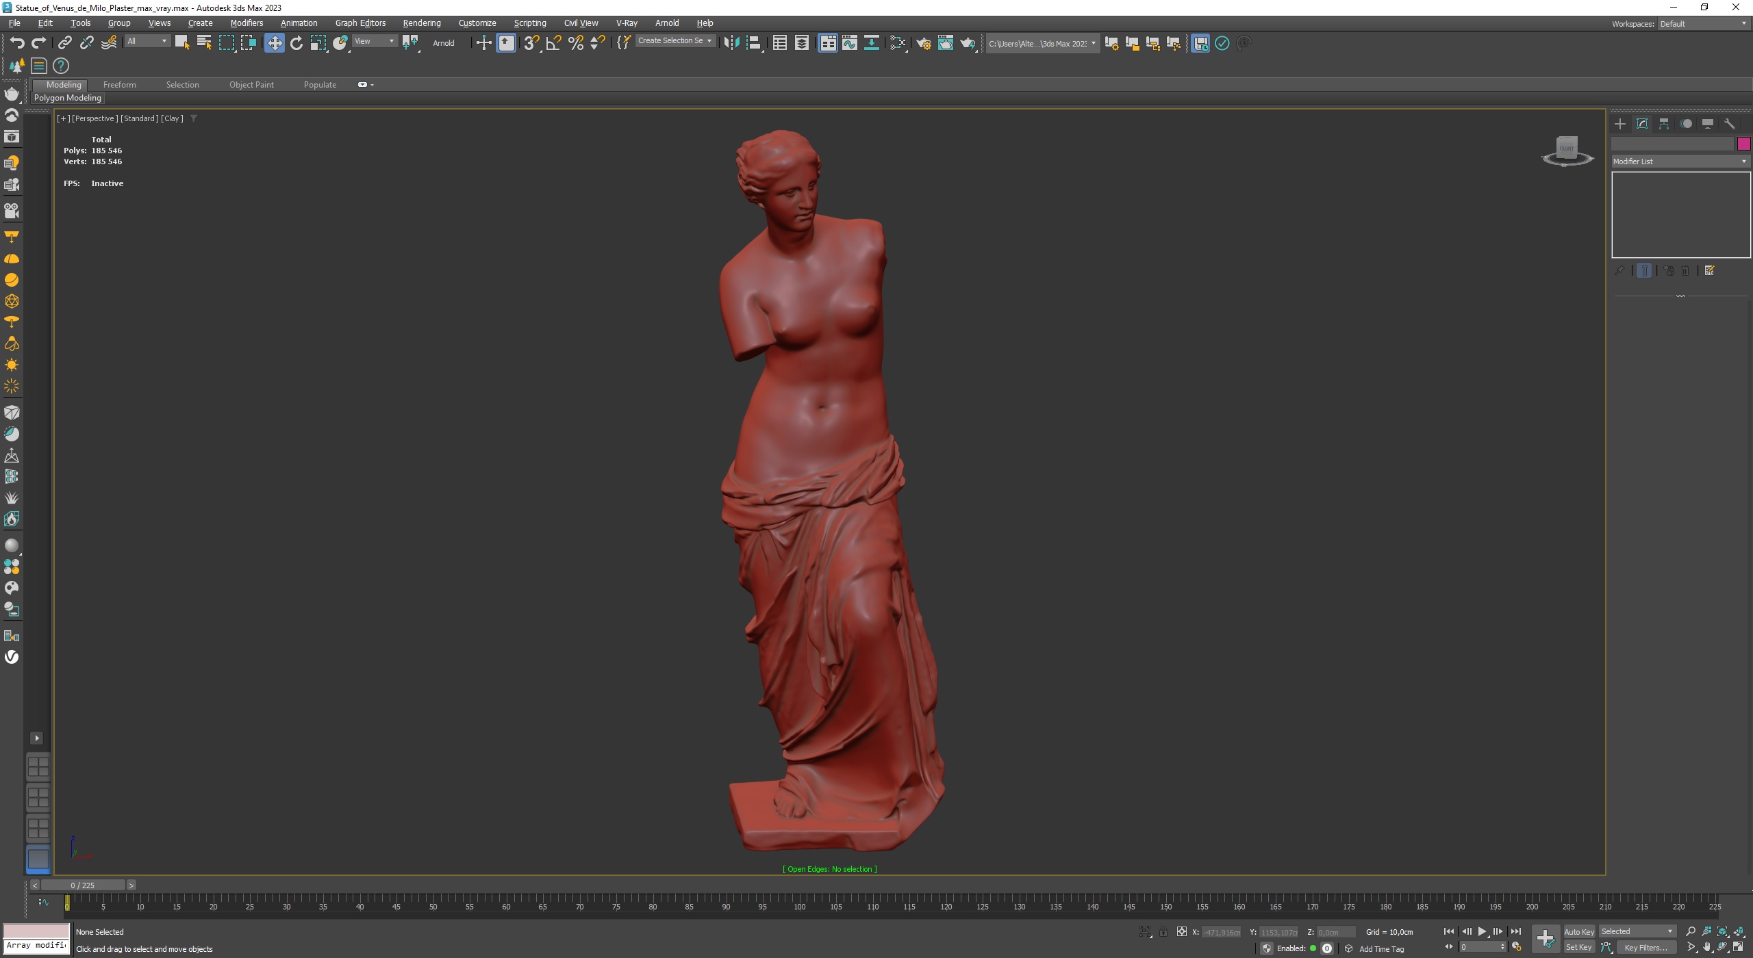This screenshot has width=1753, height=958.
Task: Click the Redo arrow icon
Action: (x=39, y=43)
